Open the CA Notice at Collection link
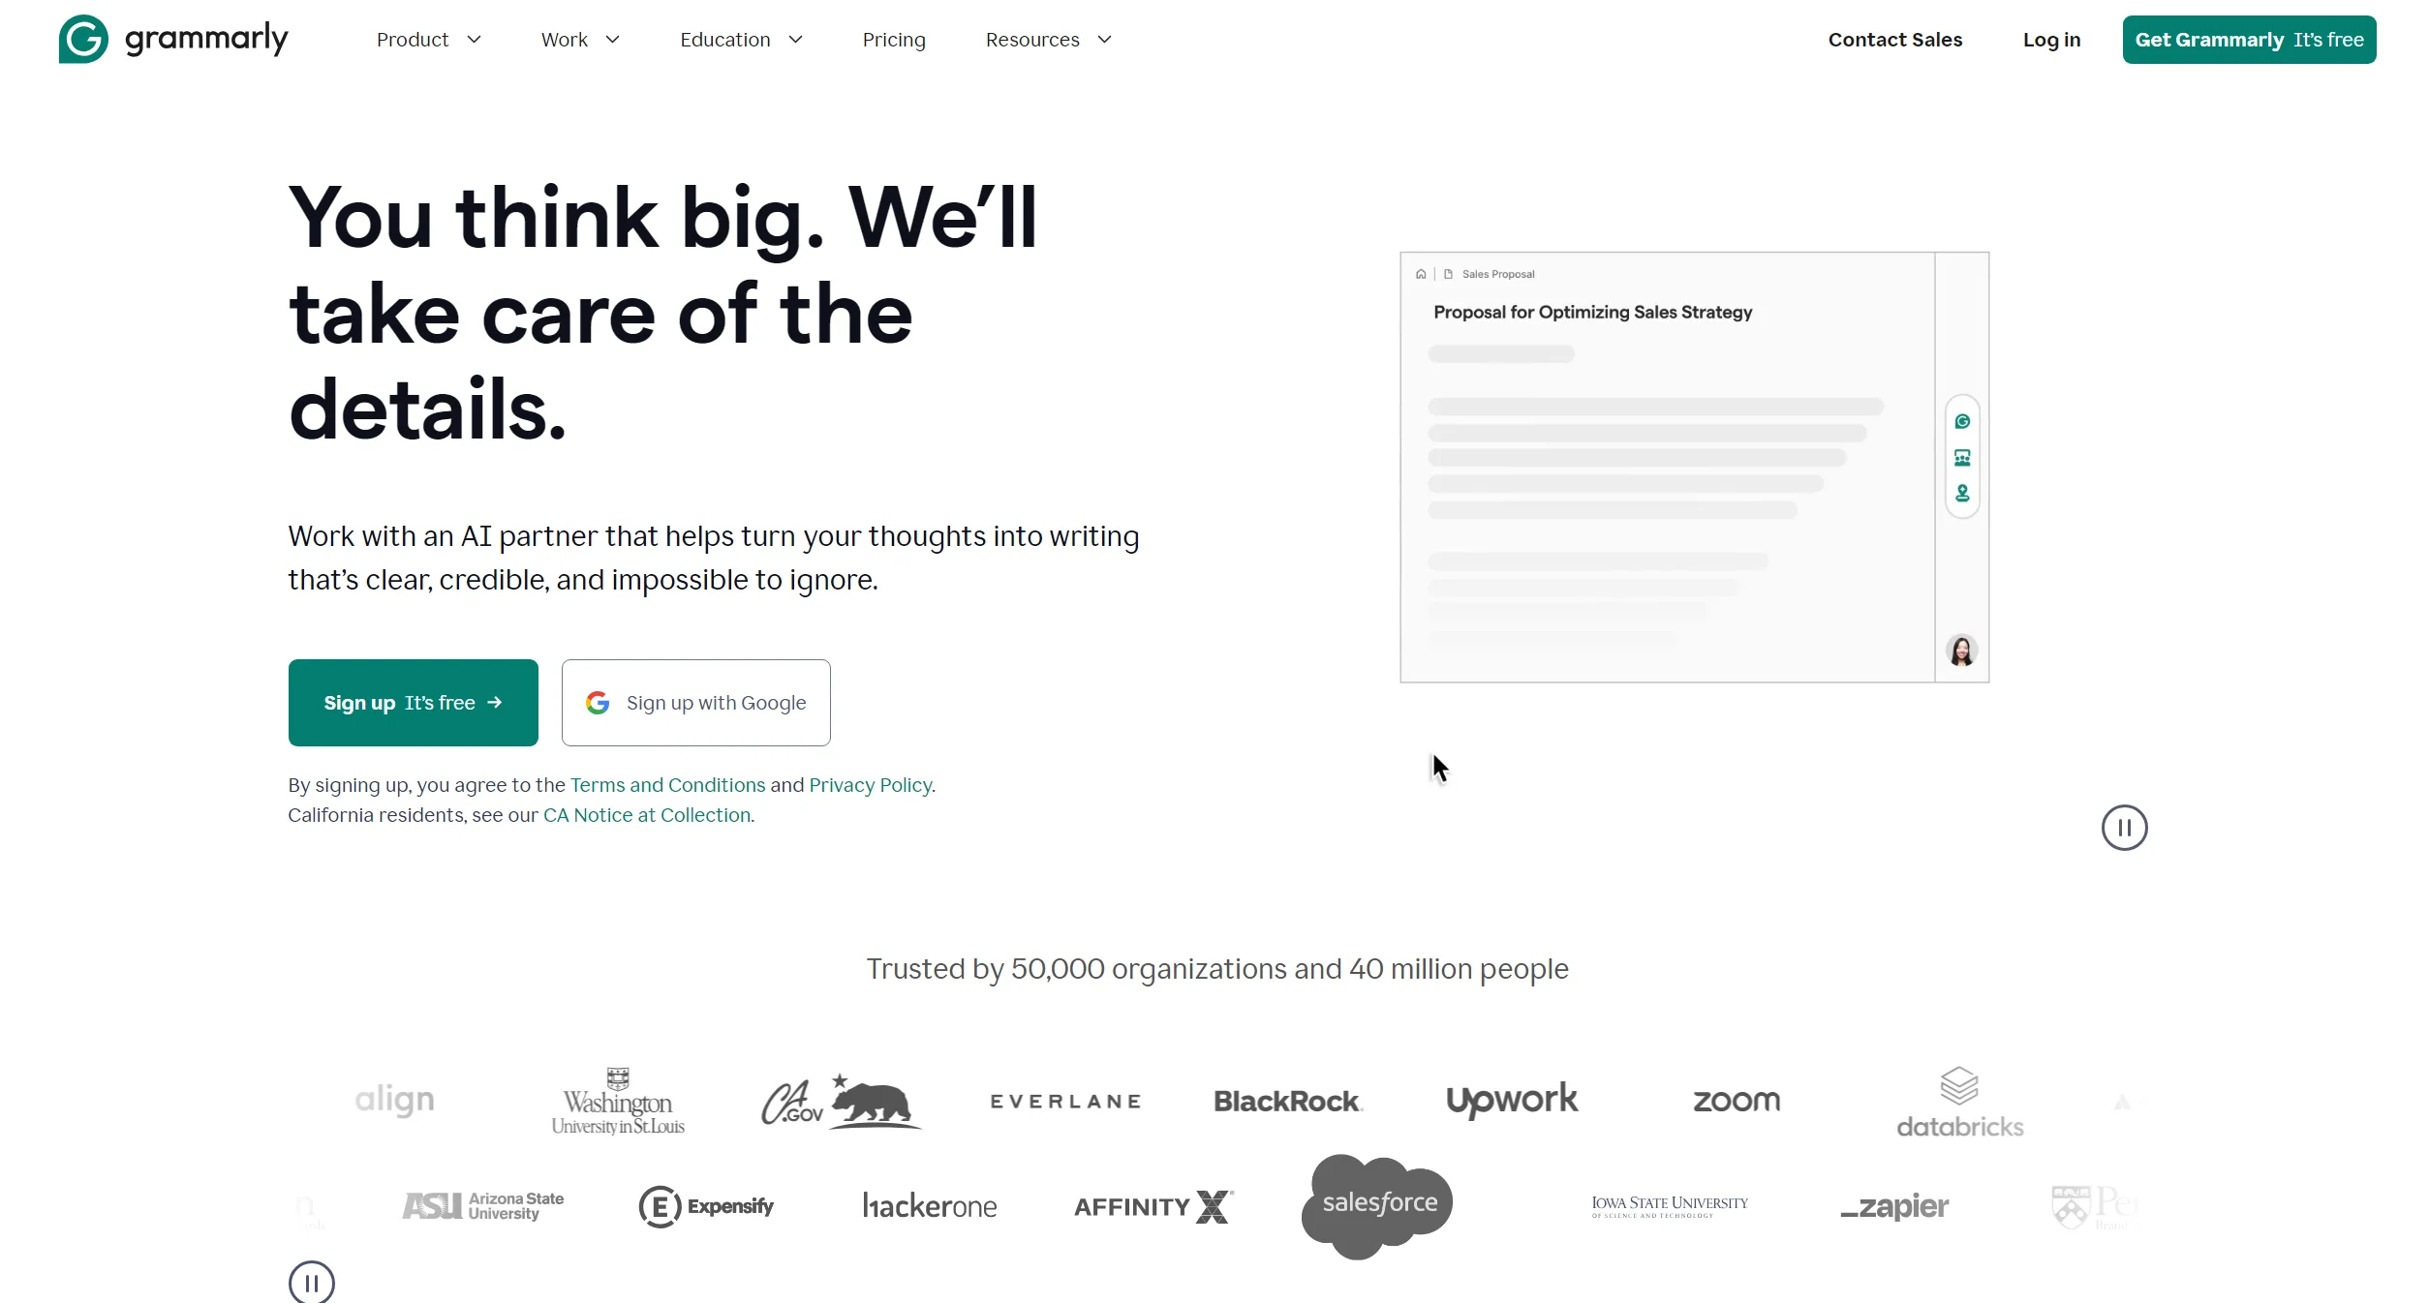 (x=646, y=815)
